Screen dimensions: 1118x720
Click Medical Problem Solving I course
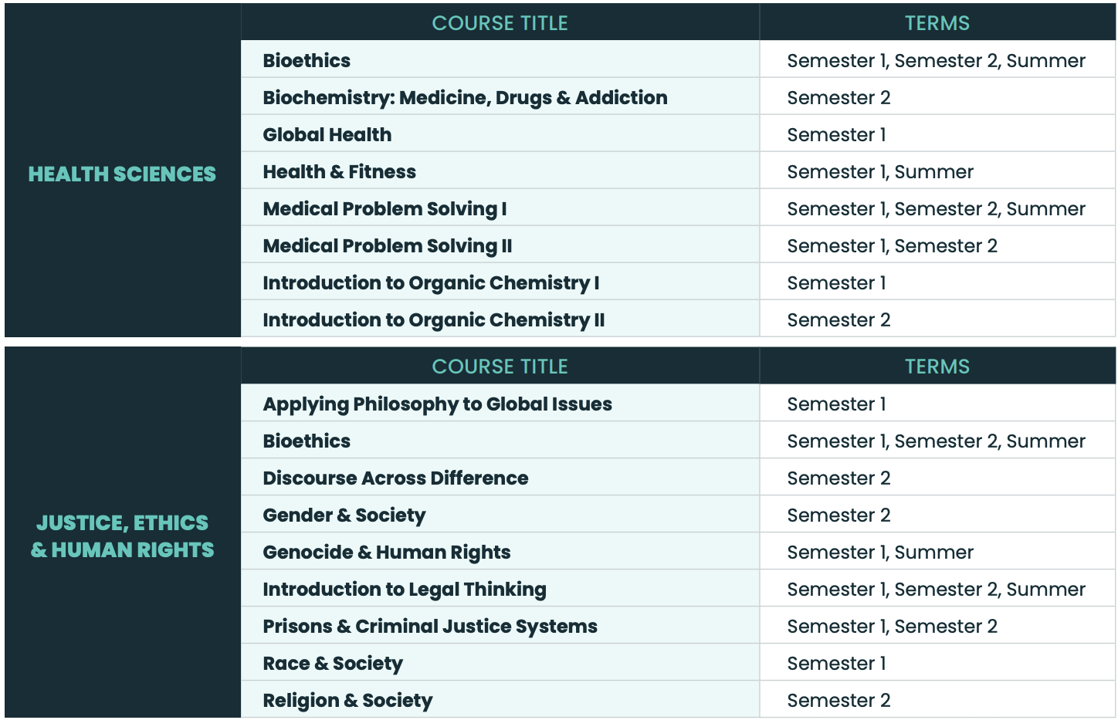tap(385, 209)
